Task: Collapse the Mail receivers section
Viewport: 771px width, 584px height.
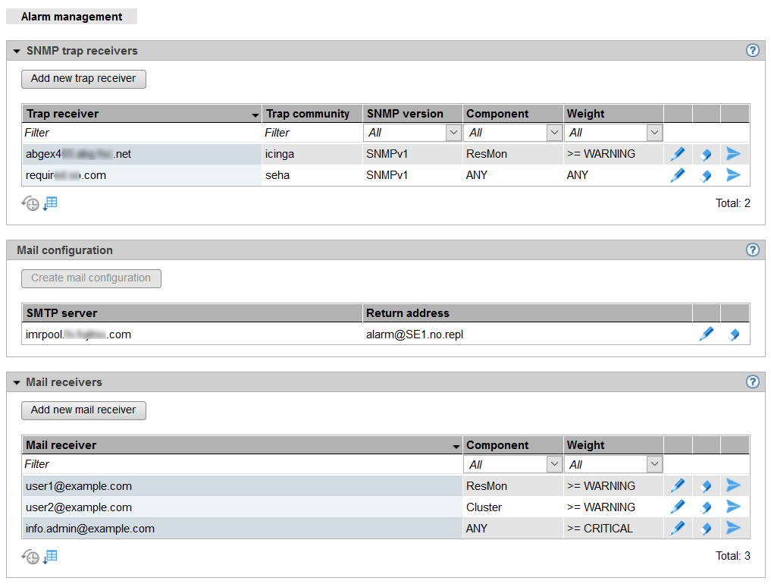Action: [x=17, y=383]
